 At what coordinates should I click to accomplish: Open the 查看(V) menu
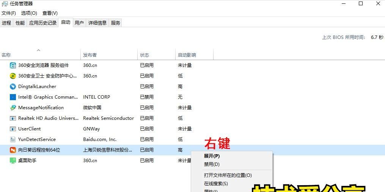50,13
